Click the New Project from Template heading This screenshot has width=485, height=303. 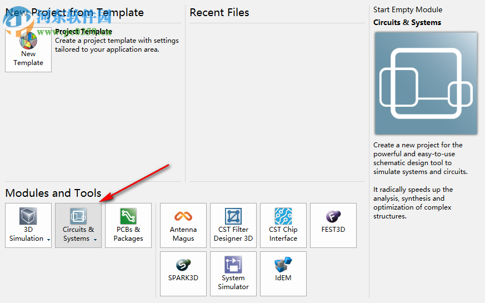[x=74, y=12]
